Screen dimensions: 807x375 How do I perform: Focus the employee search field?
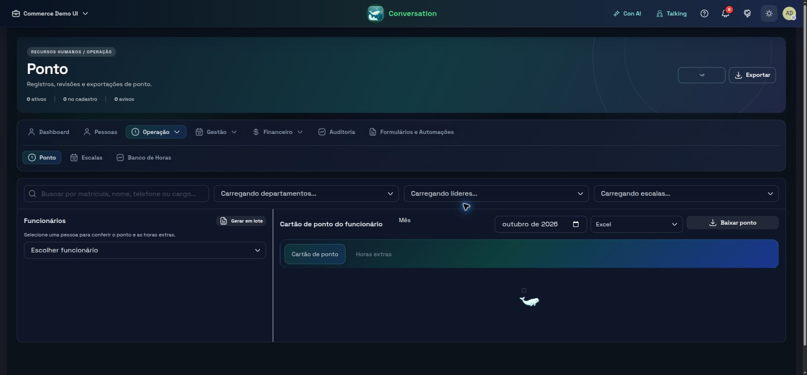[116, 194]
